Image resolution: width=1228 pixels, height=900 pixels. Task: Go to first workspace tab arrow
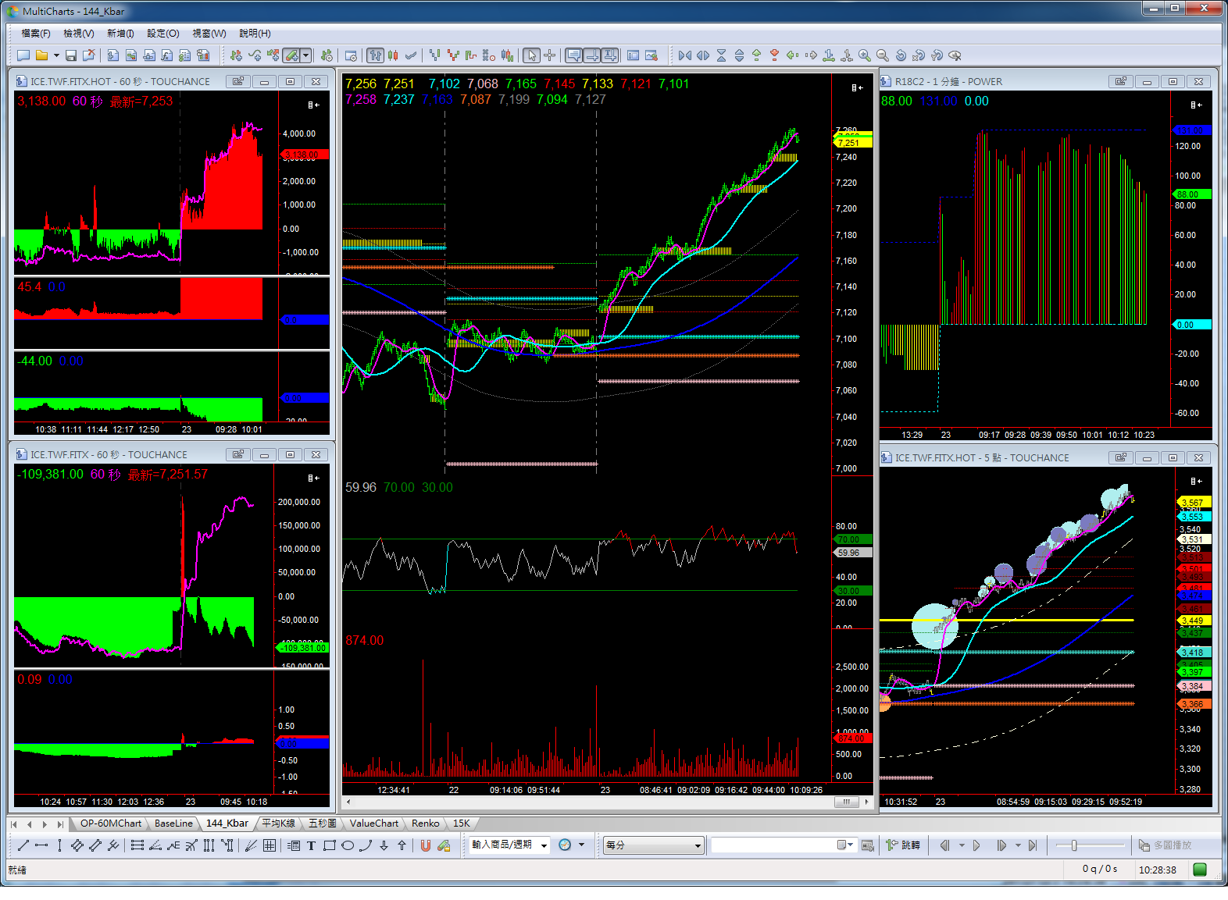(14, 824)
